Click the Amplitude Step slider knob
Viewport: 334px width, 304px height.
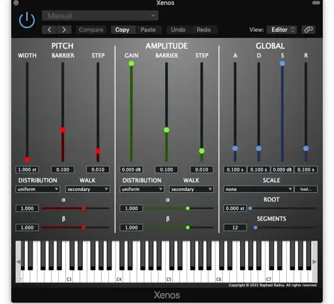[x=202, y=151]
